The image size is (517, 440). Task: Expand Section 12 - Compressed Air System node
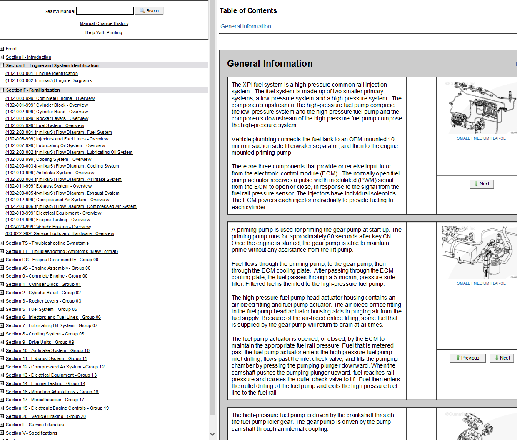tap(2, 367)
